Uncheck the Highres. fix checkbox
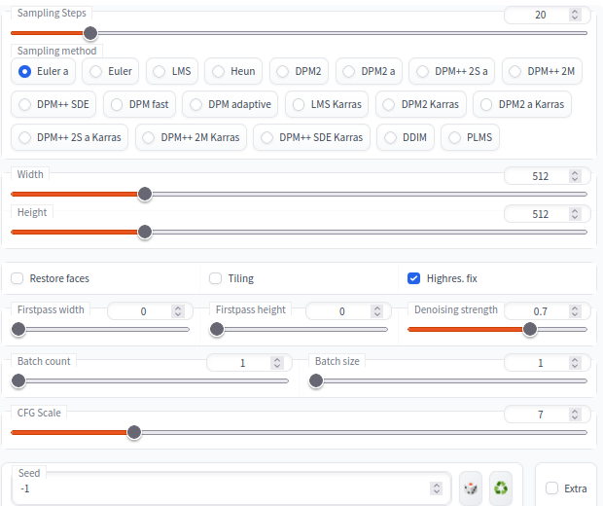Image resolution: width=603 pixels, height=506 pixels. pos(413,278)
